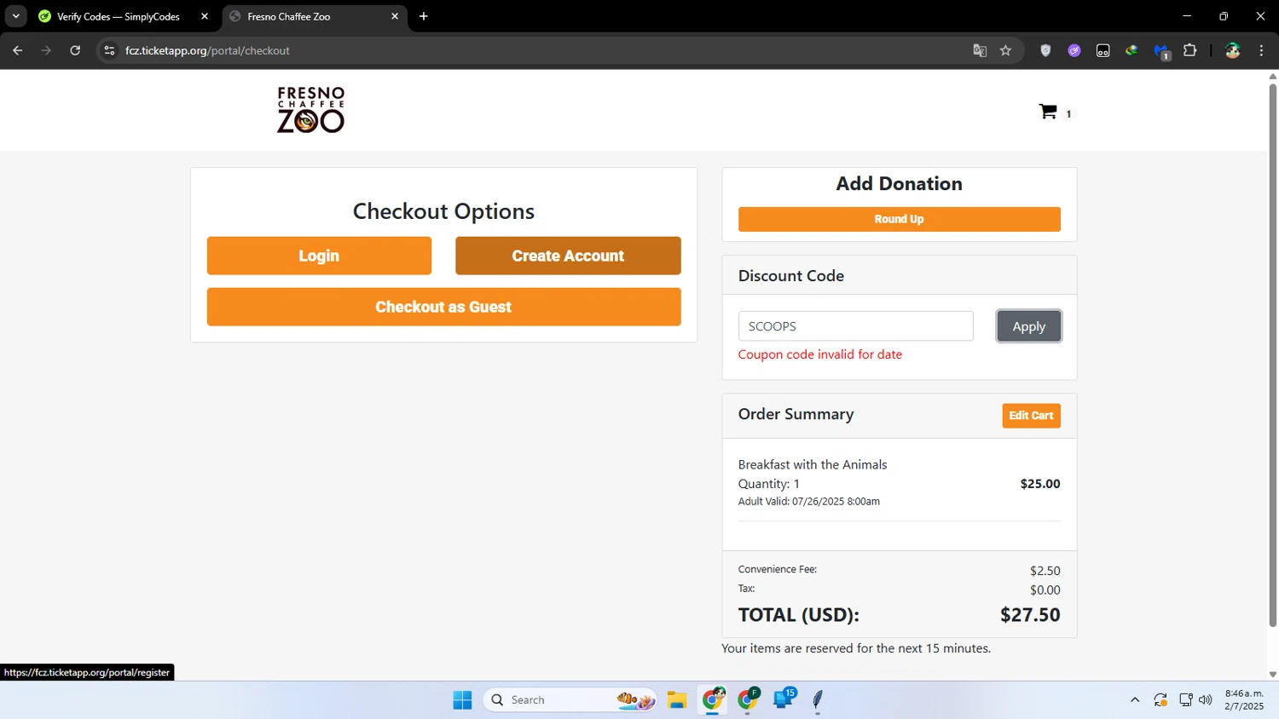Click the page vertical scrollbar
This screenshot has width=1279, height=719.
point(1272,354)
